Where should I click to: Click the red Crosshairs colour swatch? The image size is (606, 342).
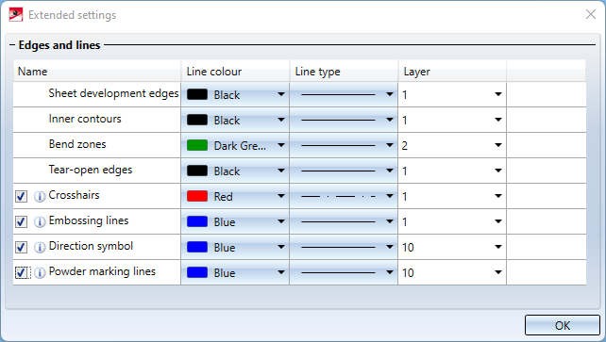(197, 196)
